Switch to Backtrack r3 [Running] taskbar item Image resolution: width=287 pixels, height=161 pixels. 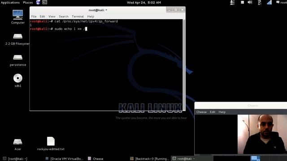[149, 159]
